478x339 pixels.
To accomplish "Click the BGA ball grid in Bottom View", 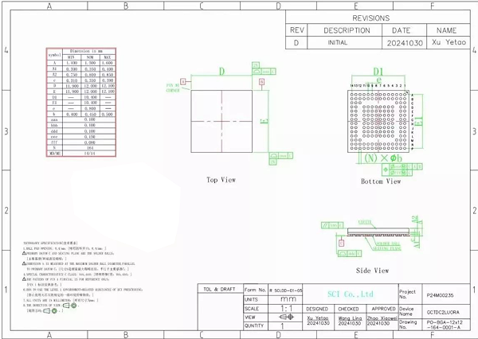I will [x=378, y=118].
